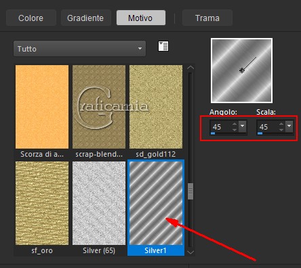Click the scroll down arrow of pattern list
This screenshot has height=268, width=301.
[190, 252]
